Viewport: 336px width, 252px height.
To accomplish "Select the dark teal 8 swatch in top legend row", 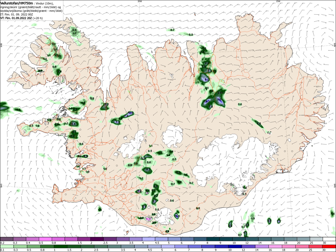I will (x=213, y=239).
